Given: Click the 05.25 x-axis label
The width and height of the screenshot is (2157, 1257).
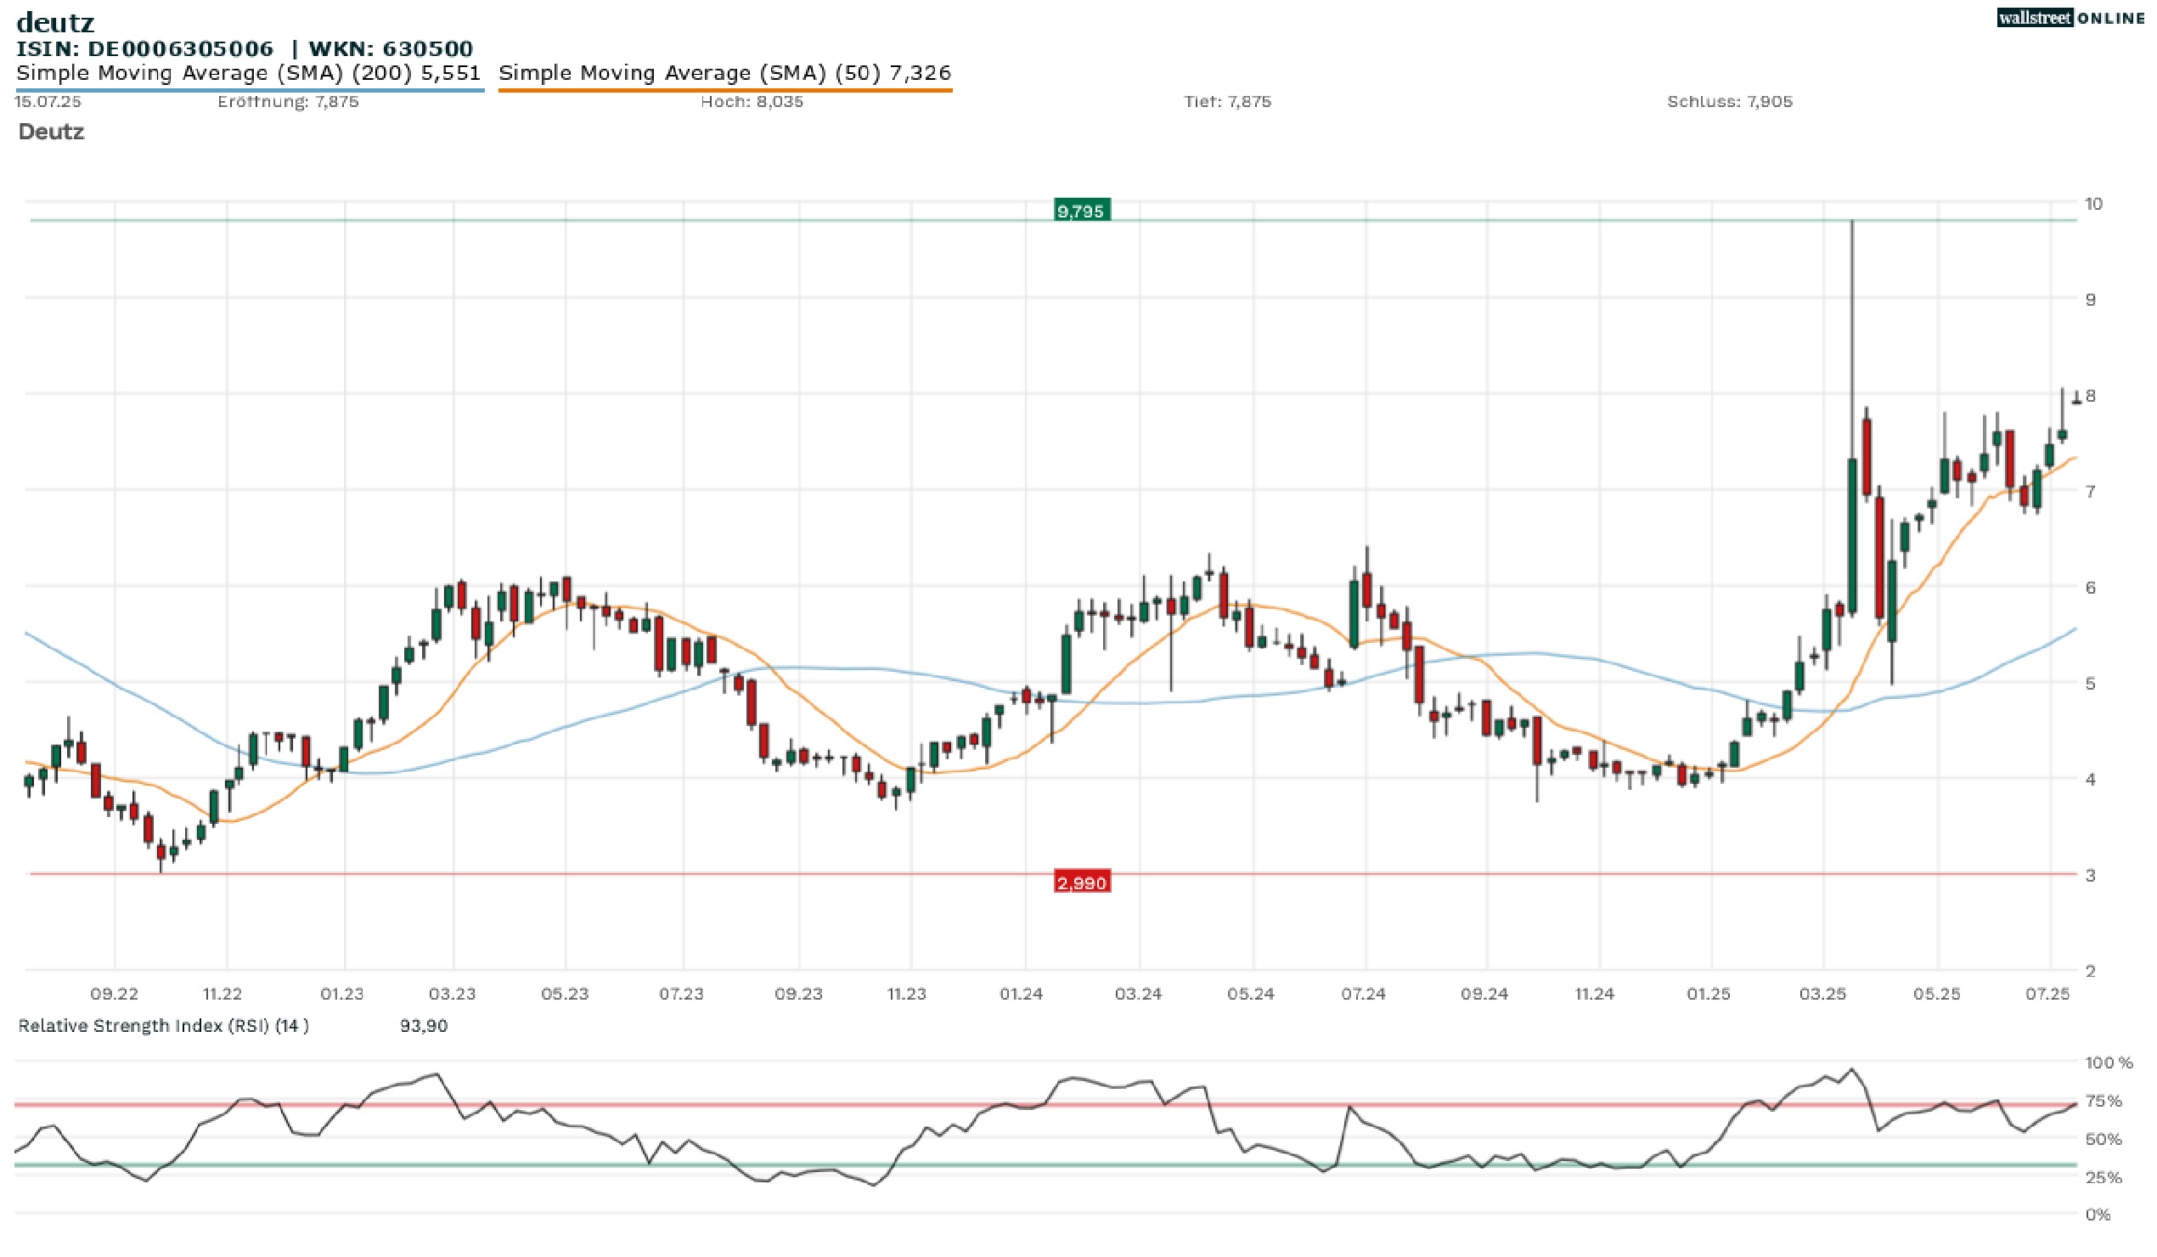Looking at the screenshot, I should pyautogui.click(x=1936, y=993).
